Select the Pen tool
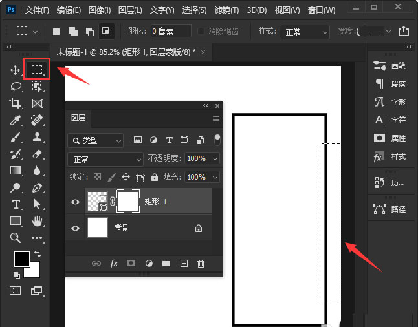 (x=37, y=187)
